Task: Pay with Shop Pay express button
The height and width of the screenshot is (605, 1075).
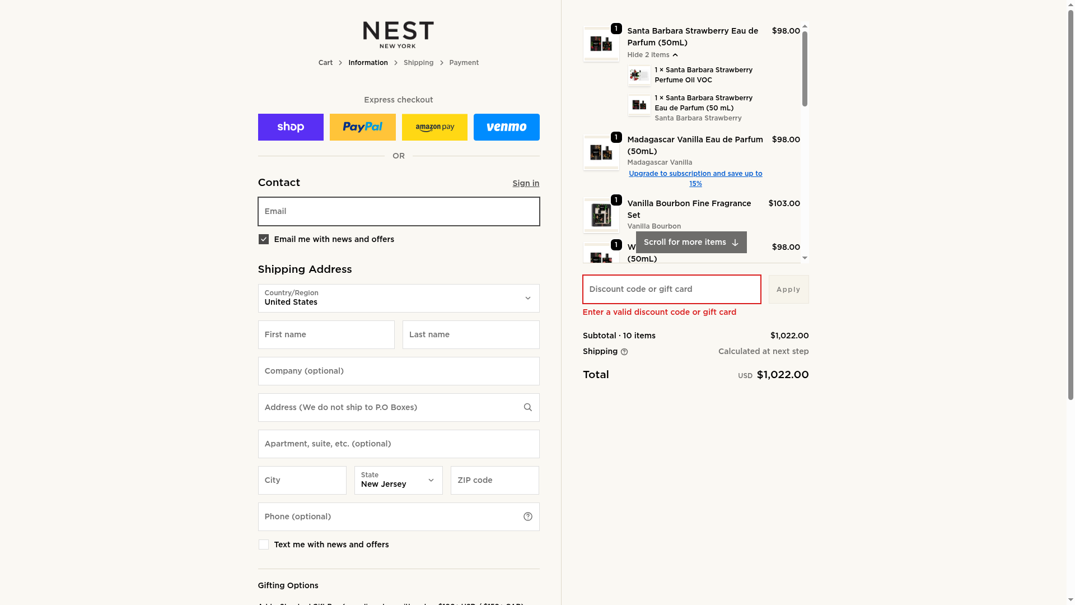Action: pos(291,127)
